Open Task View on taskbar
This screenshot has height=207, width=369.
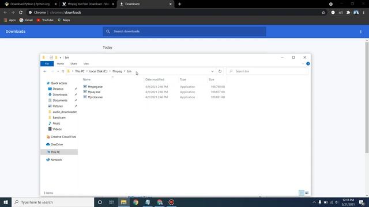pyautogui.click(x=111, y=202)
